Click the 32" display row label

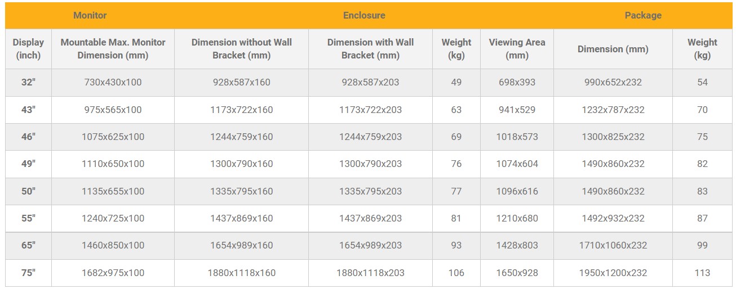click(x=28, y=82)
